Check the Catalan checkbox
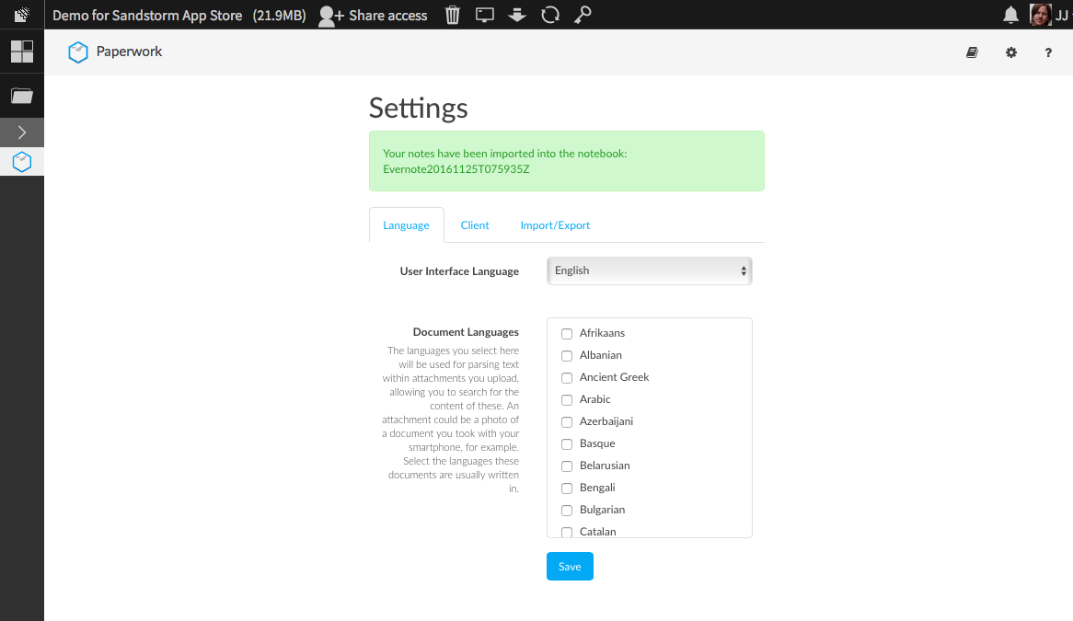Image resolution: width=1073 pixels, height=621 pixels. click(567, 532)
